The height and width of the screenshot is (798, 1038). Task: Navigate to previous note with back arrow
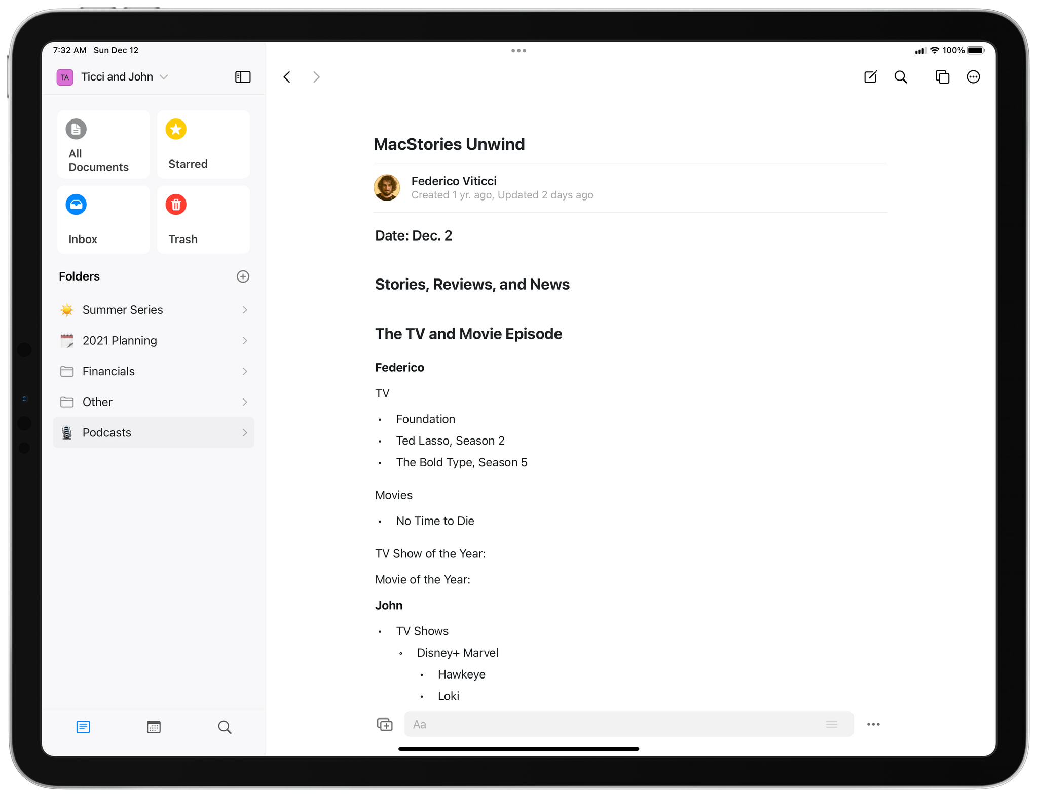click(289, 77)
